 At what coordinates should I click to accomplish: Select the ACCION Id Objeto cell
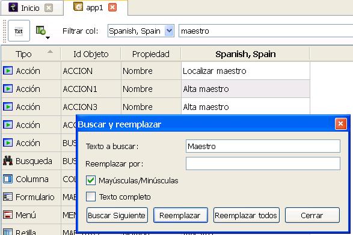click(x=91, y=71)
